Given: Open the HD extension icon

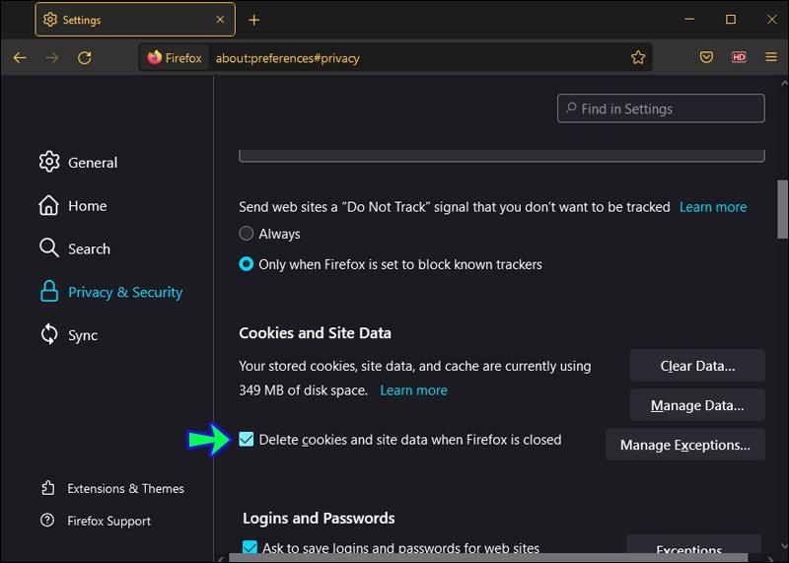Looking at the screenshot, I should click(x=739, y=57).
